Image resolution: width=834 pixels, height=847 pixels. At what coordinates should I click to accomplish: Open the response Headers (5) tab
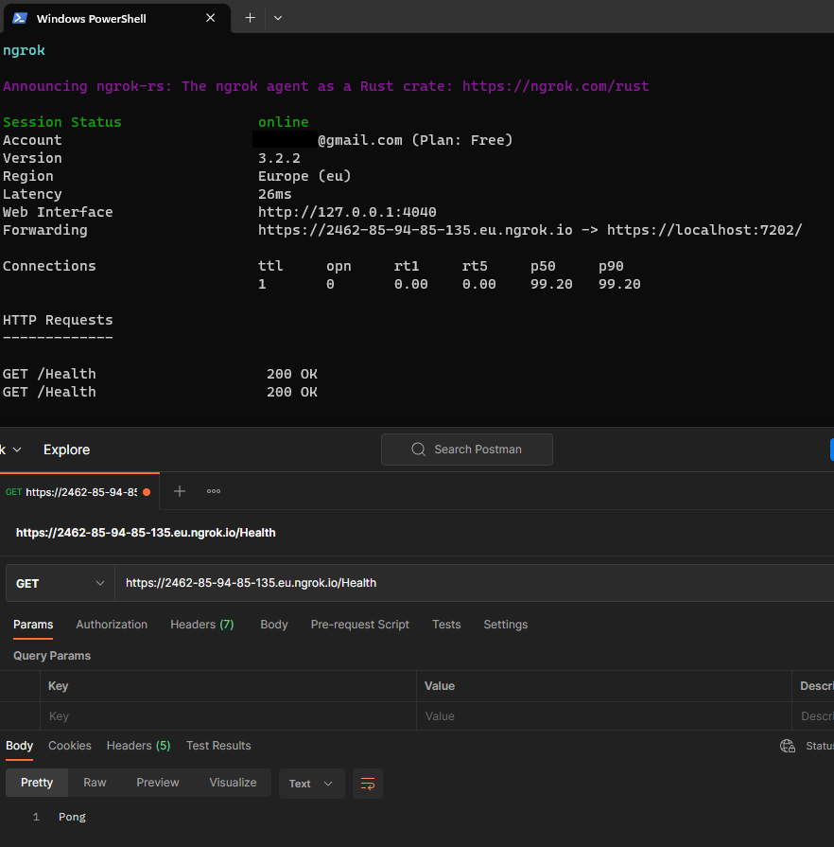click(x=138, y=746)
